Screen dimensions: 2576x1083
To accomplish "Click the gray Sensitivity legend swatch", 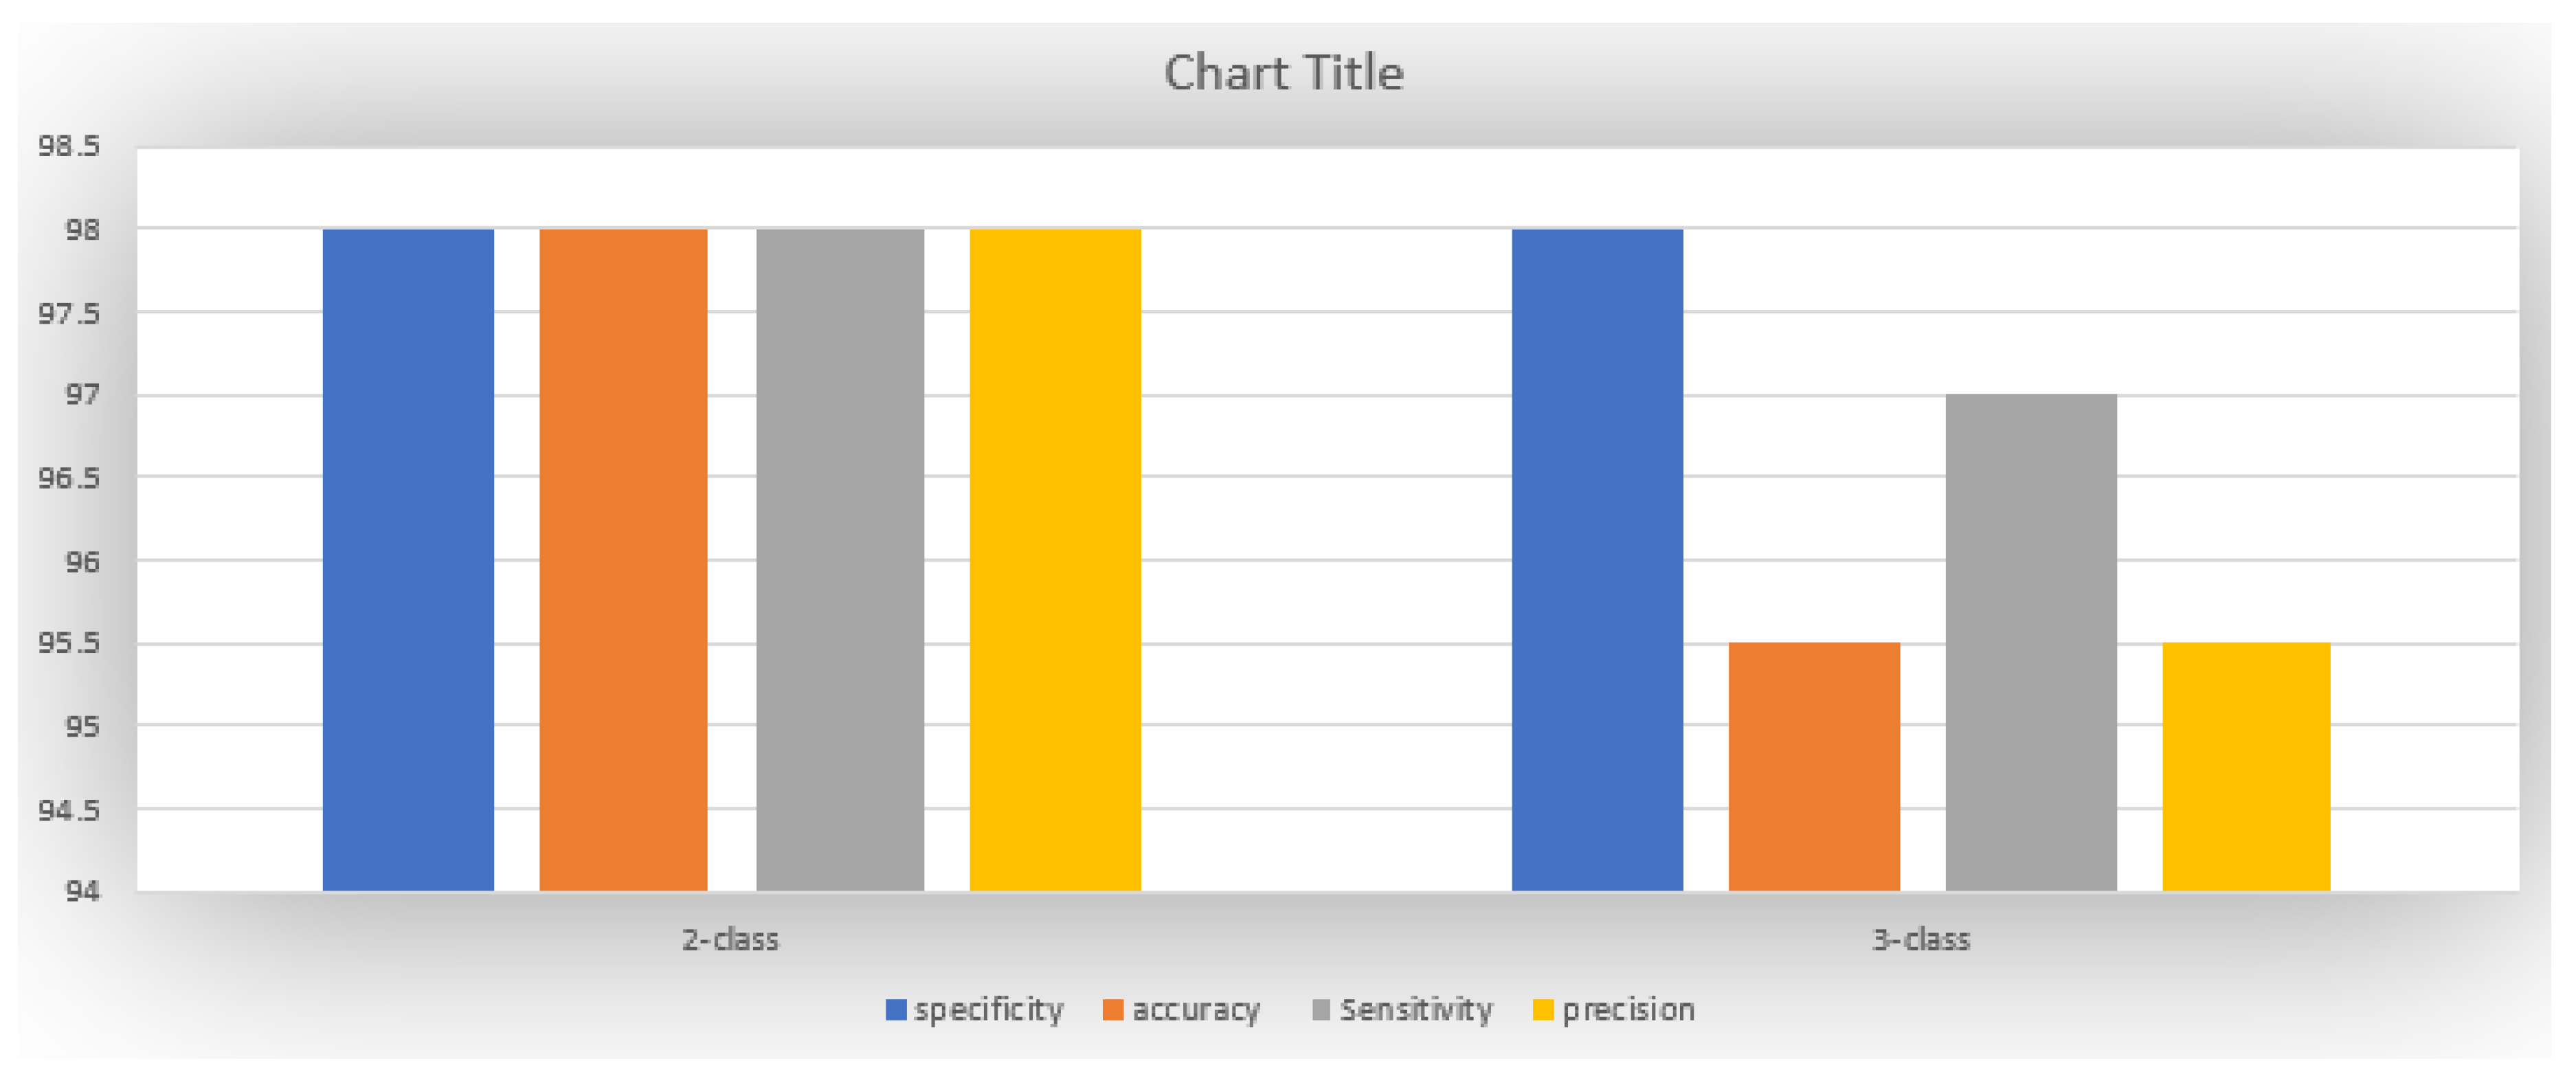I will pos(1320,1010).
